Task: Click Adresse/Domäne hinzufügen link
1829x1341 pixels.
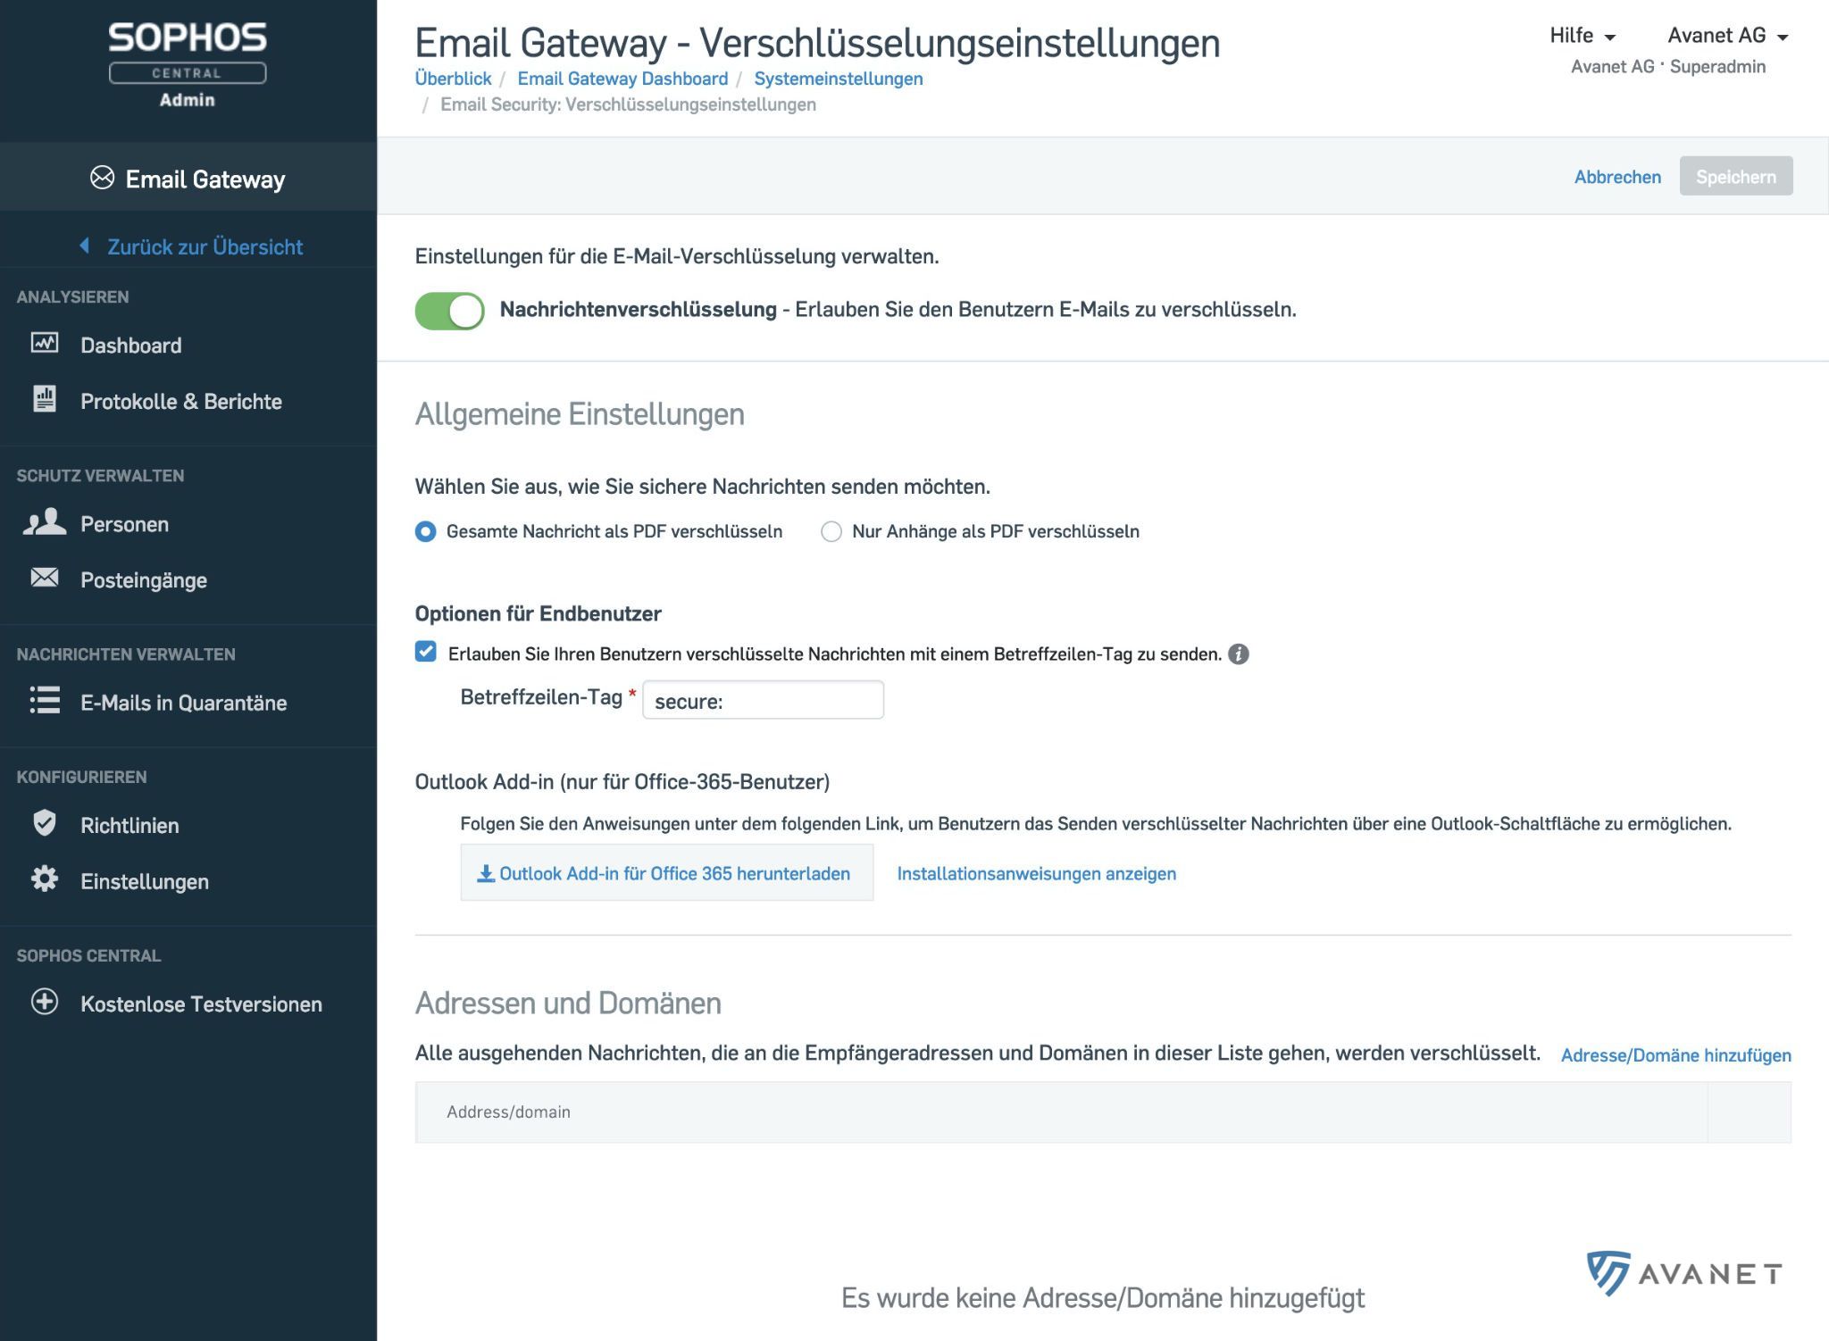Action: point(1675,1055)
